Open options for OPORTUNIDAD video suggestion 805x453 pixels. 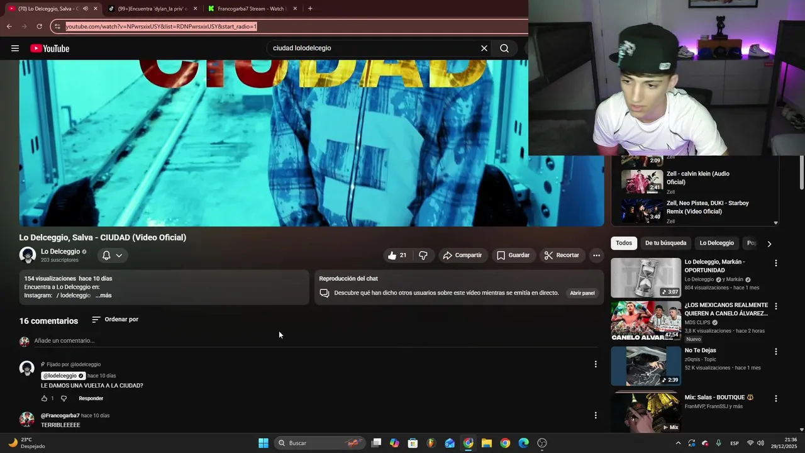pyautogui.click(x=775, y=263)
